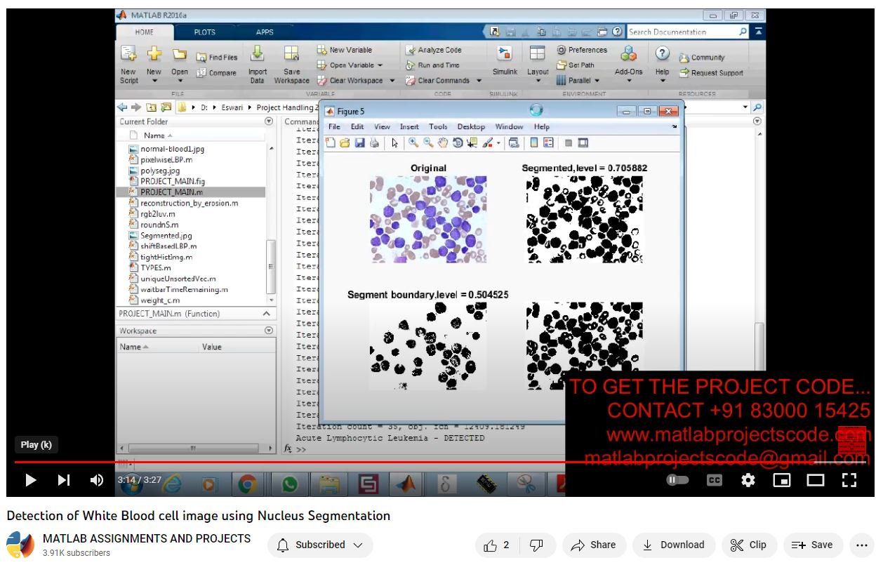This screenshot has width=883, height=565.
Task: Open MATLAB ASSIGNMENTS AND PROJECTS channel link
Action: tap(147, 538)
